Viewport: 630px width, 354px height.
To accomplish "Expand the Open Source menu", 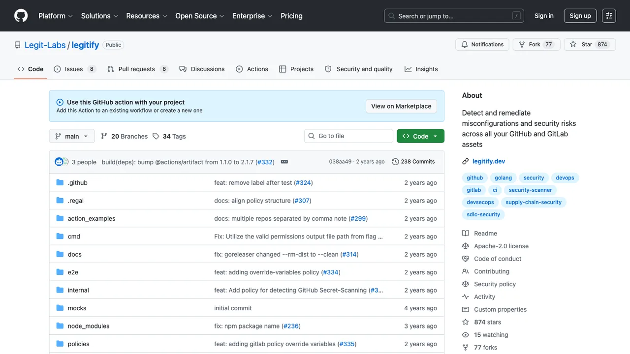I will click(x=200, y=16).
